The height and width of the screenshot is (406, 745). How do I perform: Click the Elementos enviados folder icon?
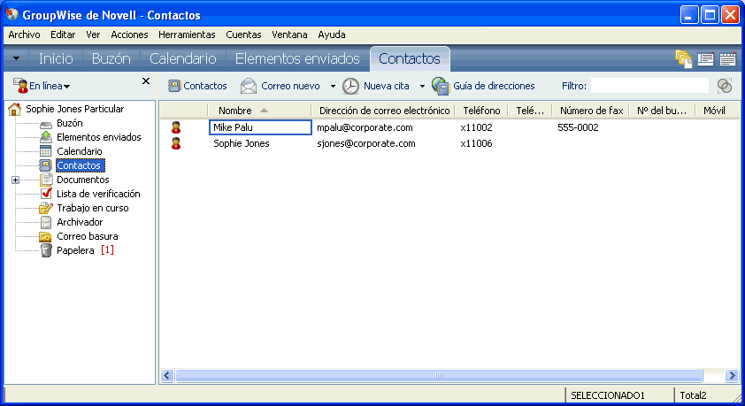coord(46,137)
